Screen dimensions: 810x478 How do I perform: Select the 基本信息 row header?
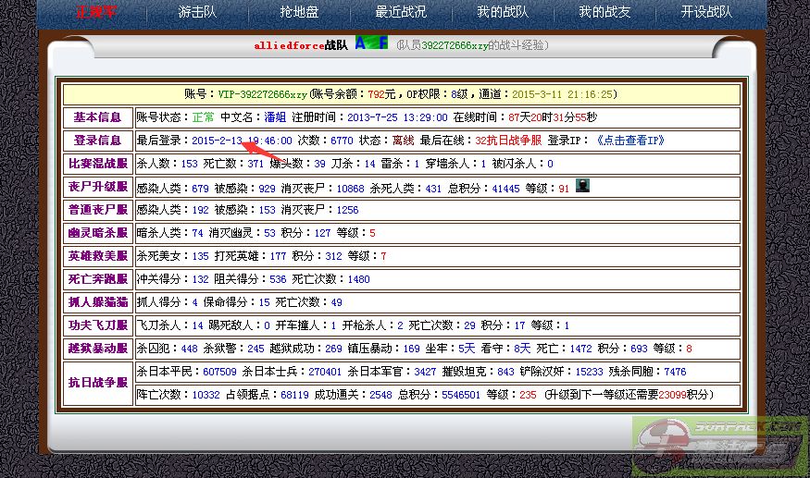(97, 117)
